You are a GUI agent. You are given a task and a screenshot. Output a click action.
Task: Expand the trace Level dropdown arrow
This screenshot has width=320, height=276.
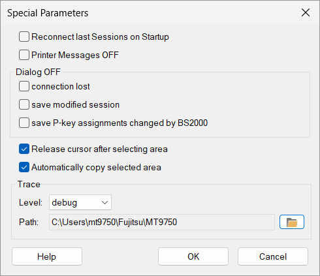tap(104, 202)
